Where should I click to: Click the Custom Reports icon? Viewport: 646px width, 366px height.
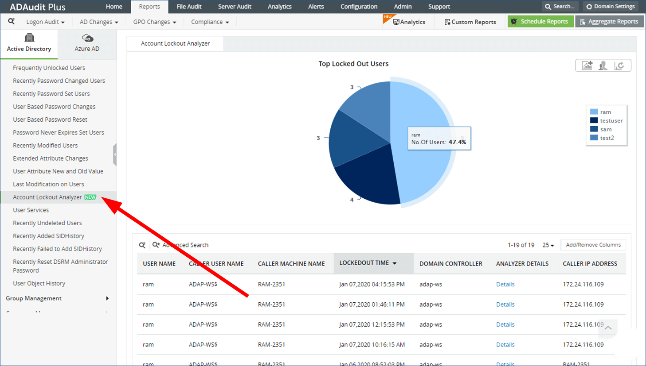point(447,21)
